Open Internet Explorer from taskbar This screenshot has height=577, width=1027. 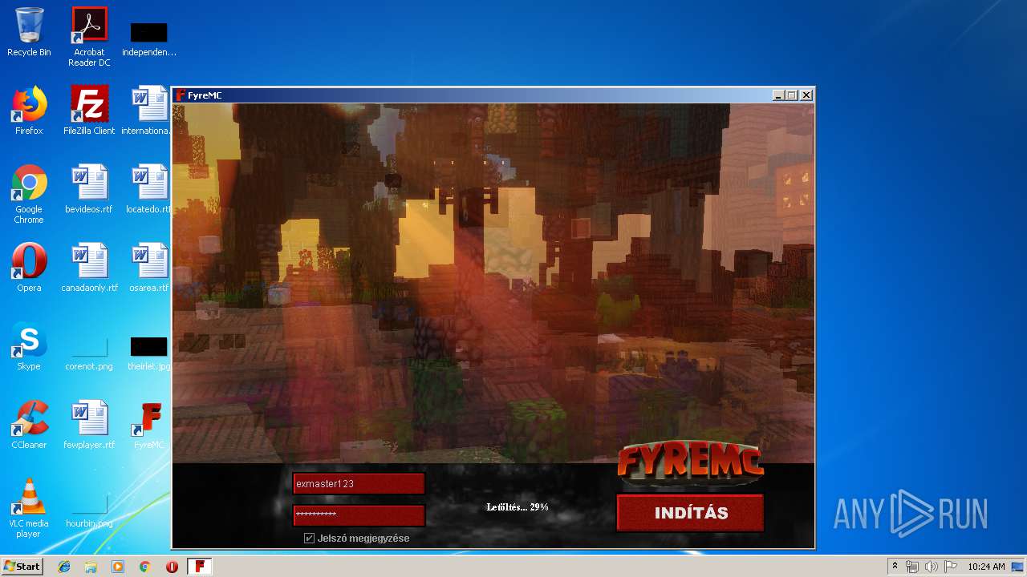(64, 567)
